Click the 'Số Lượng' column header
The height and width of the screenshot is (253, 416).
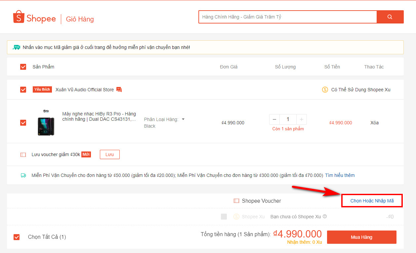coord(285,67)
